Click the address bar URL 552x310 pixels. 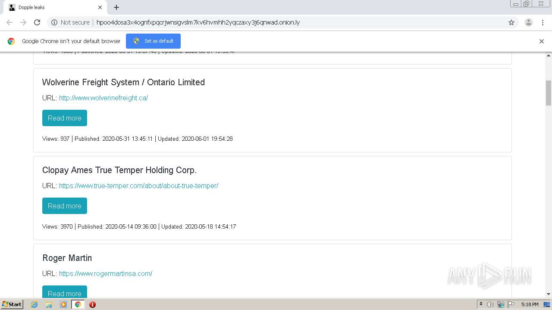pyautogui.click(x=198, y=22)
